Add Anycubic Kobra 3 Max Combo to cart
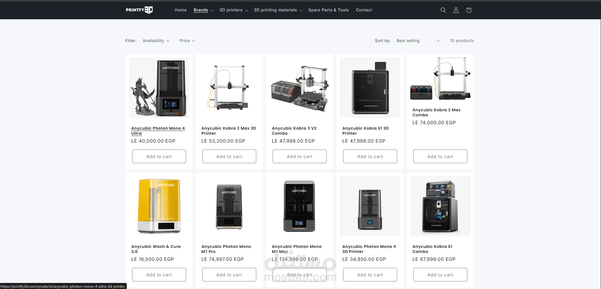Viewport: 601px width, 289px height. (440, 157)
